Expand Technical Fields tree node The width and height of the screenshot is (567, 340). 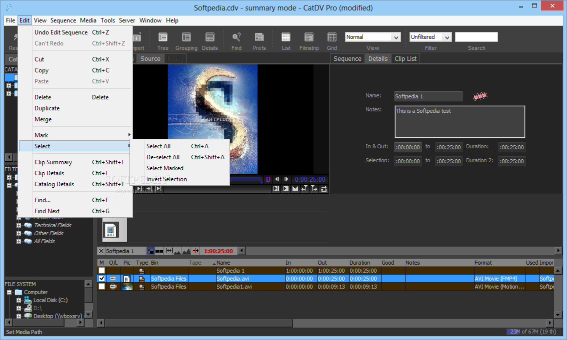click(19, 225)
